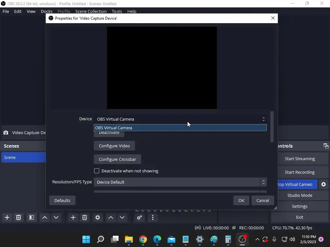The height and width of the screenshot is (247, 330).
Task: Move the scene down using the Scenes down arrow
Action: coord(56,217)
